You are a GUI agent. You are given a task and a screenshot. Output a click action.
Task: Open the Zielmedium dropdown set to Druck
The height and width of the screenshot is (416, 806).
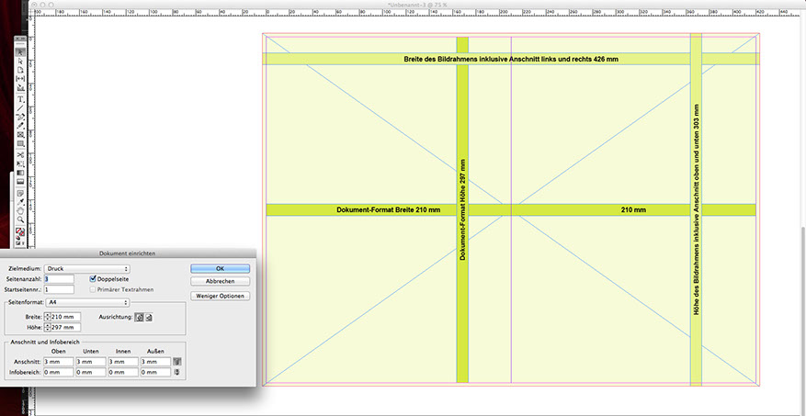point(87,268)
